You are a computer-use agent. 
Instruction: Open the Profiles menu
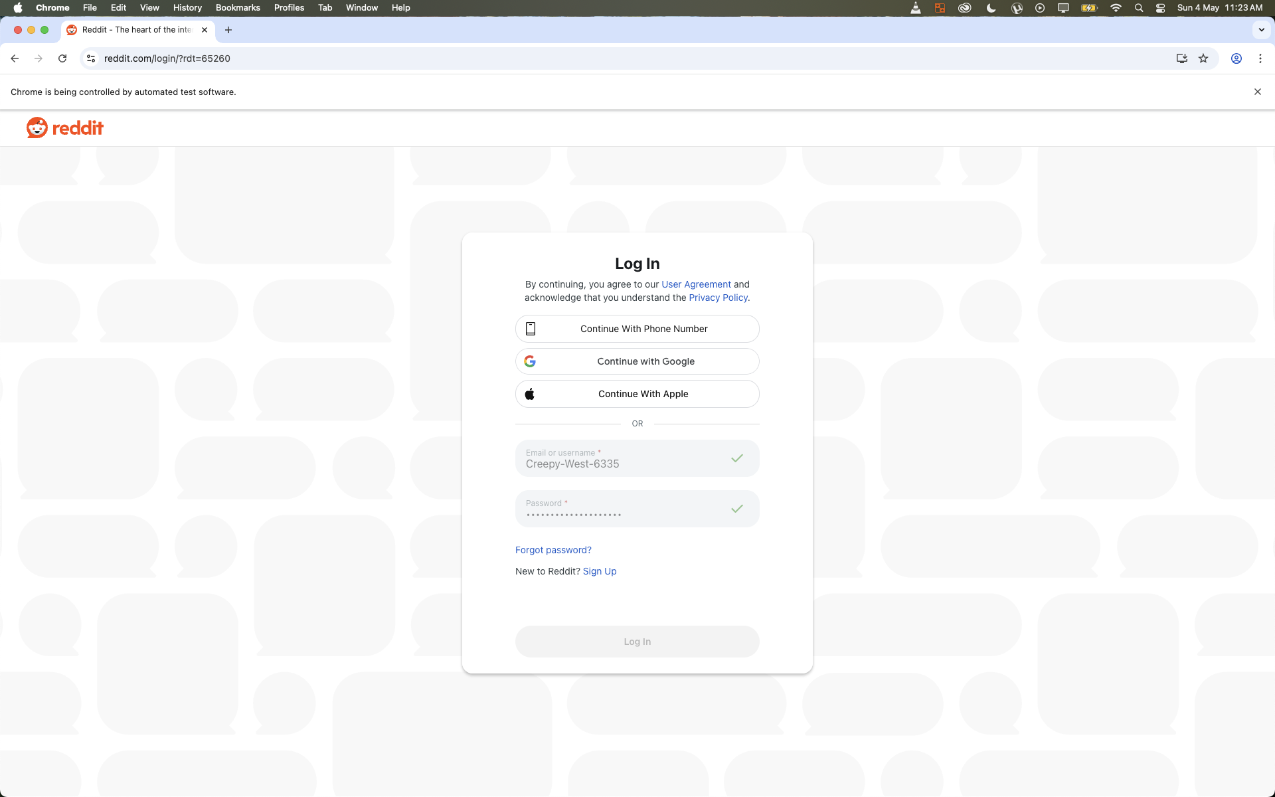pyautogui.click(x=289, y=8)
